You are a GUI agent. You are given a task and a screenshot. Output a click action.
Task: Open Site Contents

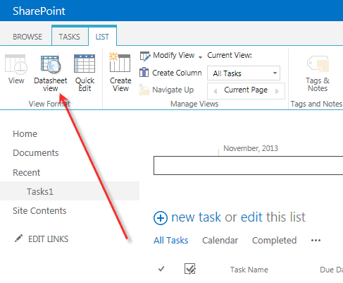pyautogui.click(x=39, y=211)
